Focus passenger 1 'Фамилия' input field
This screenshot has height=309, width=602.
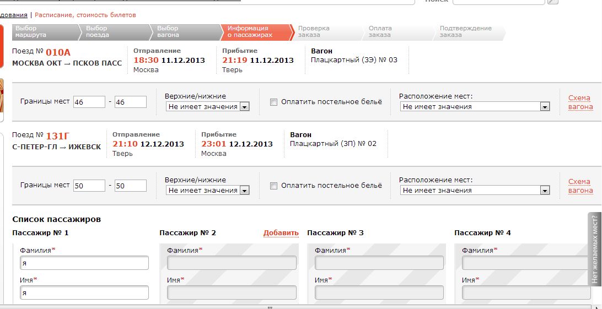[x=84, y=263]
